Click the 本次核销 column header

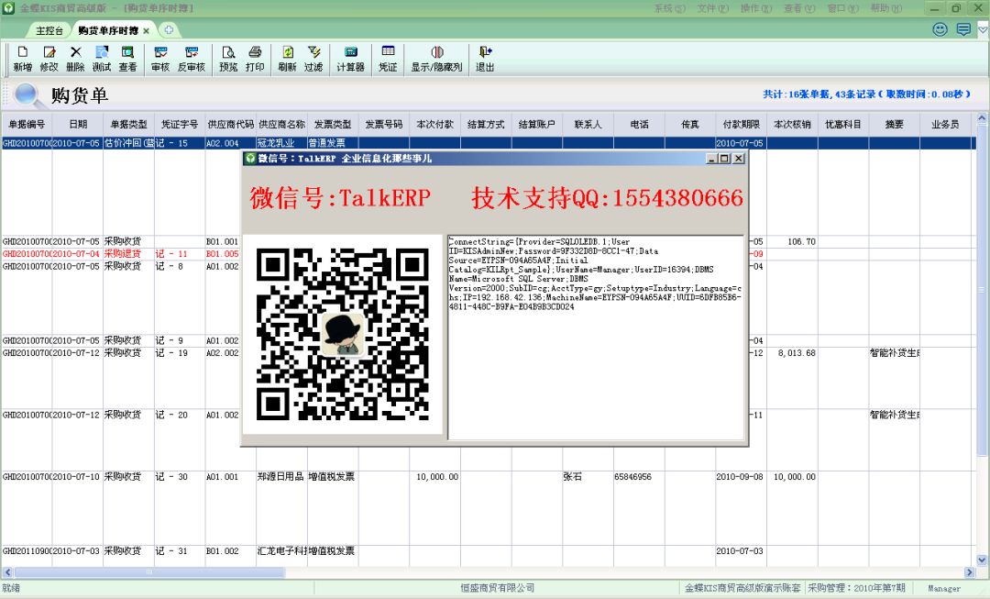[x=792, y=125]
